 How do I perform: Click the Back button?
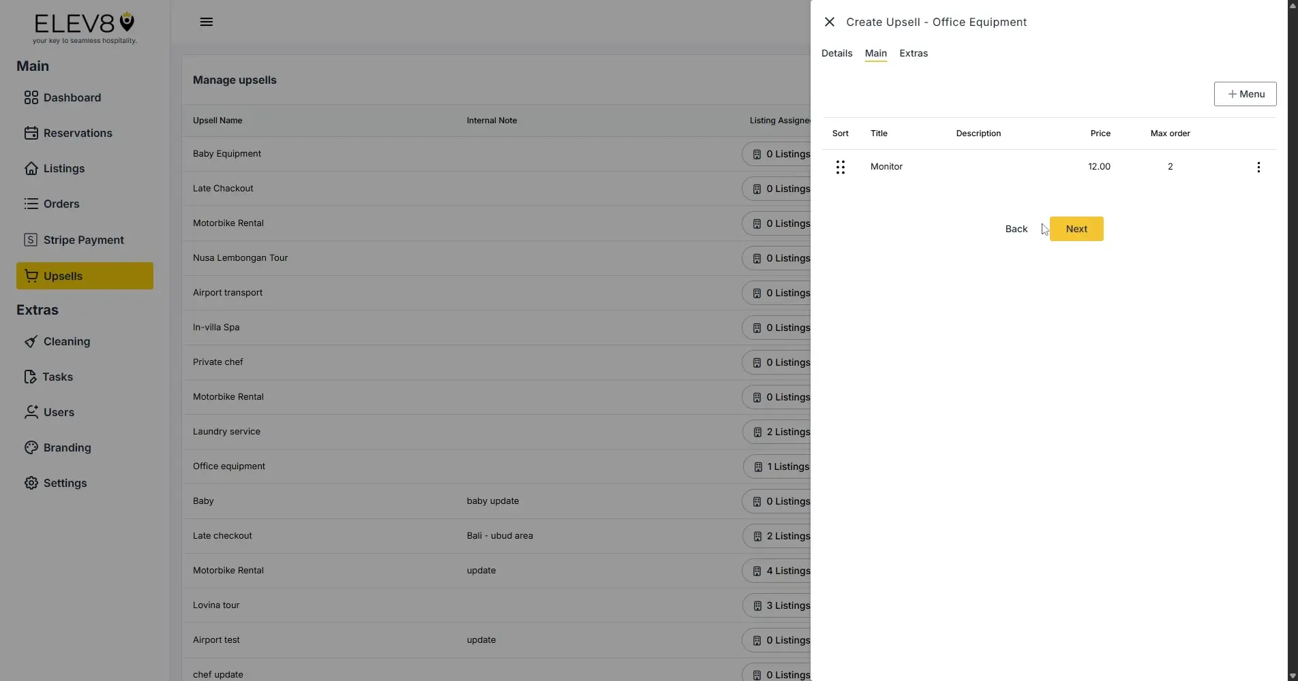1015,229
